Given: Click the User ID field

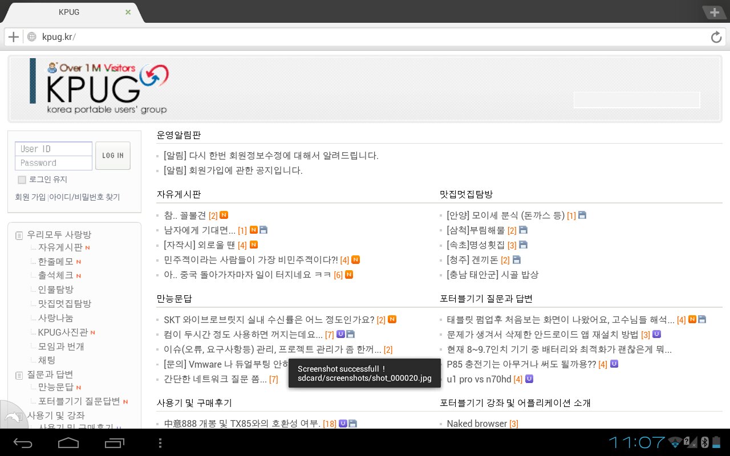Looking at the screenshot, I should (x=54, y=149).
